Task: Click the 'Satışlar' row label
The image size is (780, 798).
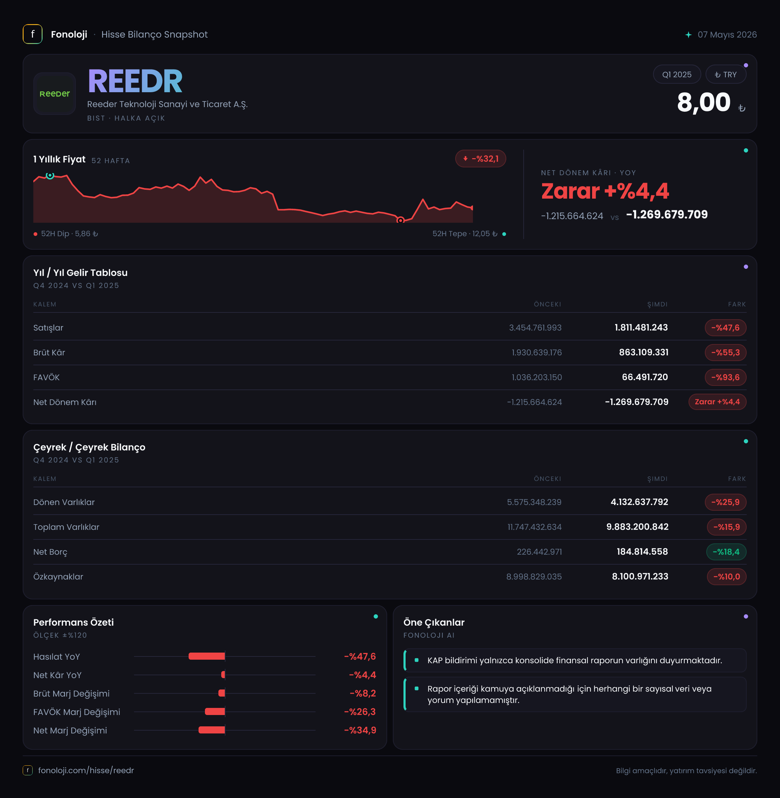Action: pyautogui.click(x=48, y=327)
